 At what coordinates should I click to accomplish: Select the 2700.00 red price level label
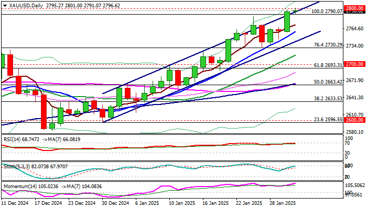click(354, 64)
